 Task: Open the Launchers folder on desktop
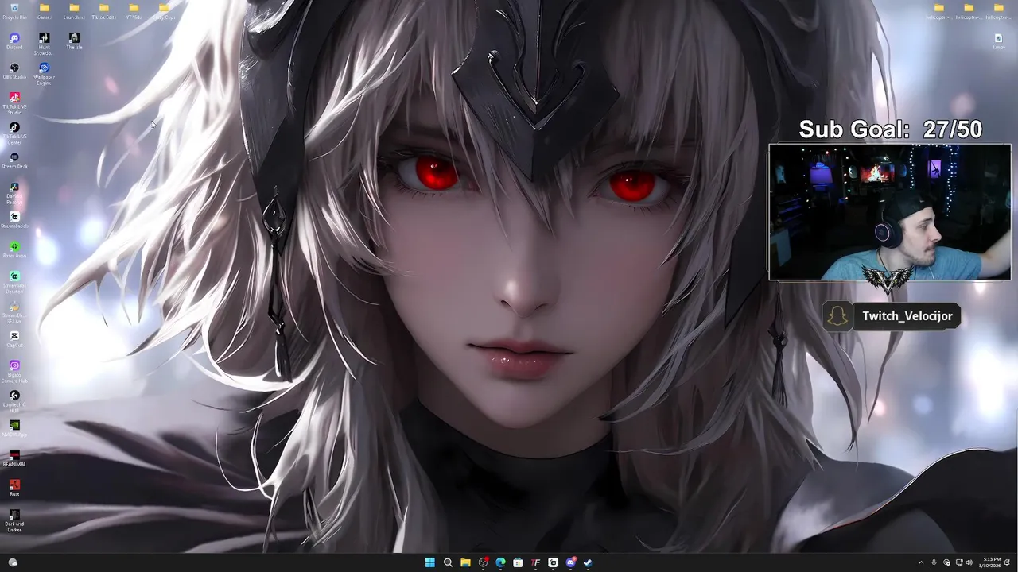click(x=74, y=11)
